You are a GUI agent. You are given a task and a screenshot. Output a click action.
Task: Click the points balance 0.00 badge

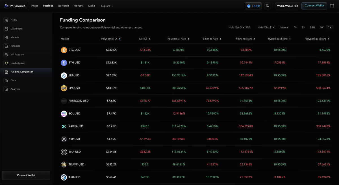[x=253, y=6]
